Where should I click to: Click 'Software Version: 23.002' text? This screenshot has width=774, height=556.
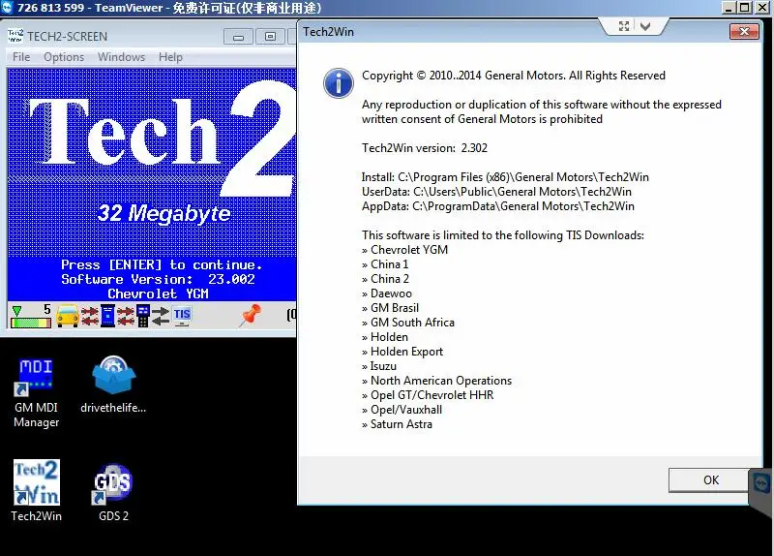(158, 279)
